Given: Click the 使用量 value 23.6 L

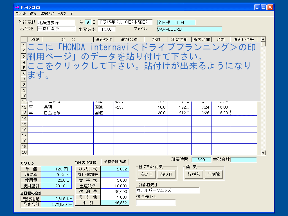Looking at the screenshot, I should 56,180.
